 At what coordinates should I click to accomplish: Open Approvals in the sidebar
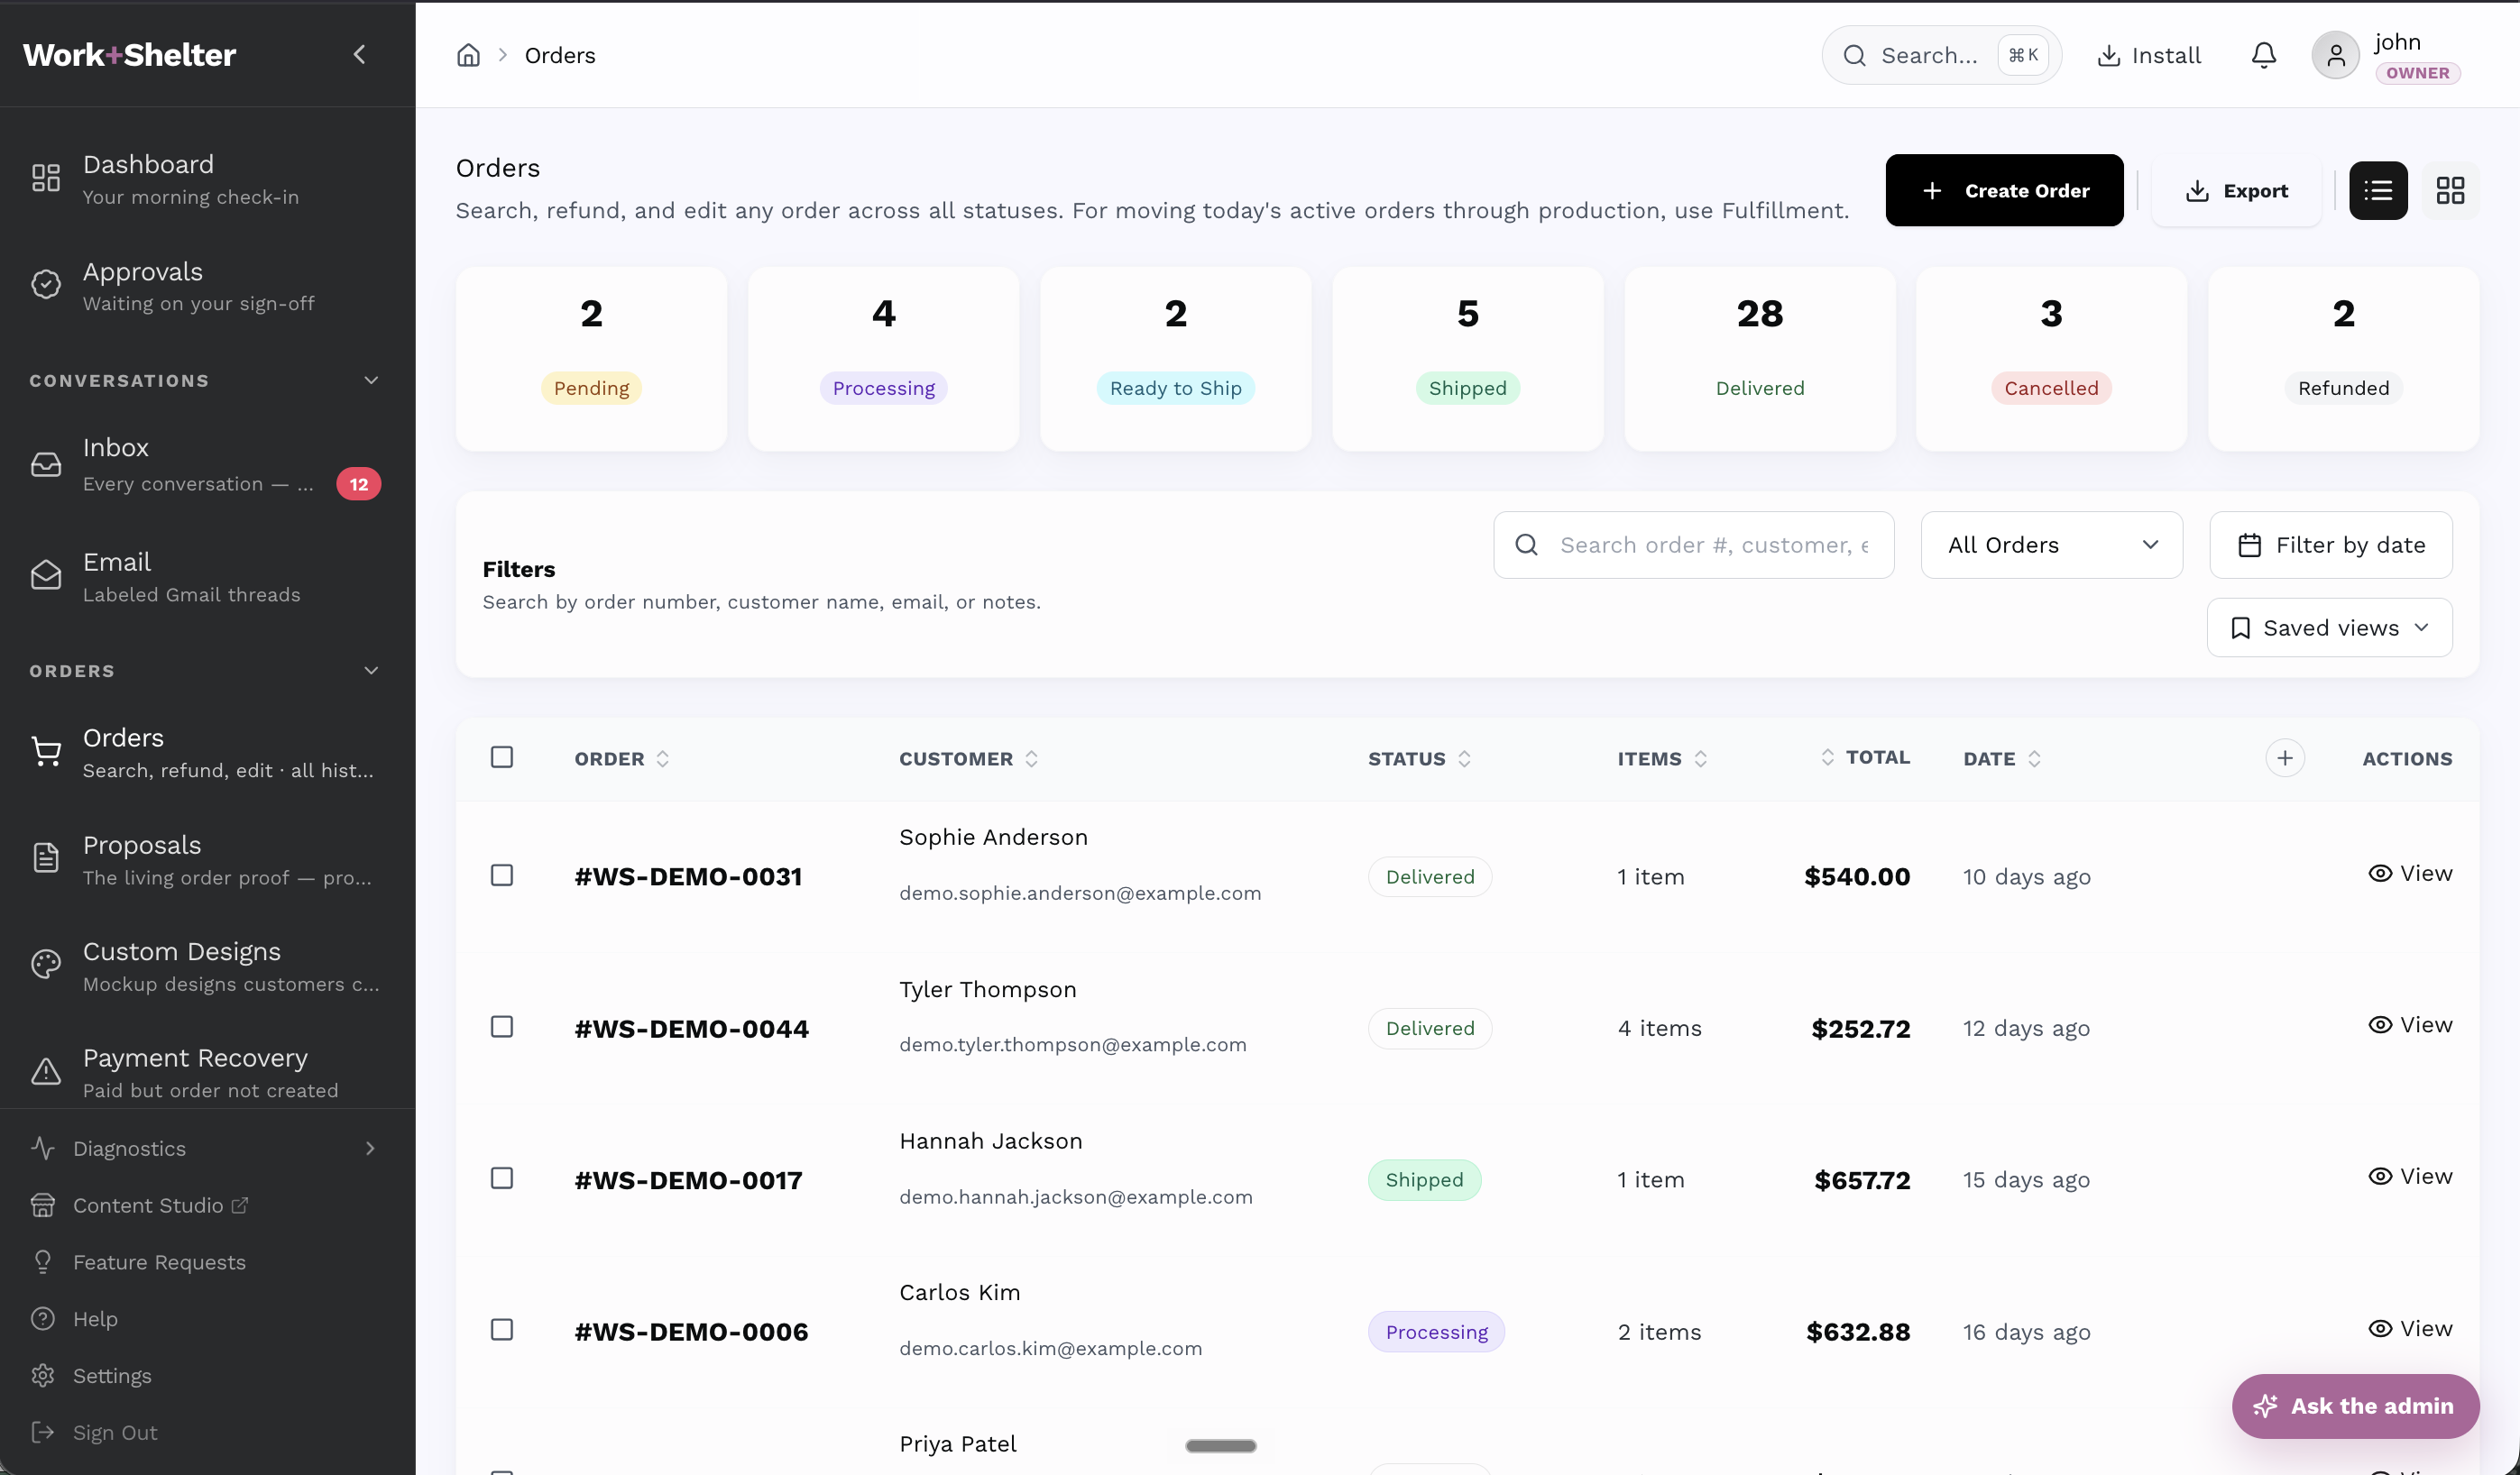[207, 286]
